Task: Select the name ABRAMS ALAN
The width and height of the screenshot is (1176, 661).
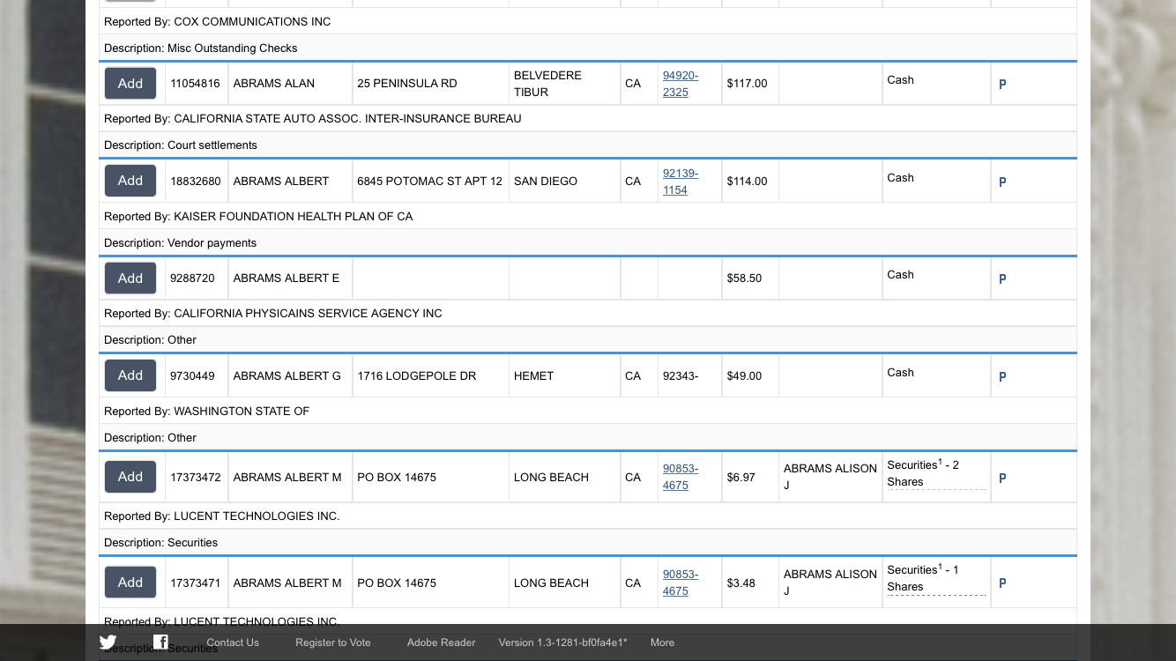Action: [274, 84]
